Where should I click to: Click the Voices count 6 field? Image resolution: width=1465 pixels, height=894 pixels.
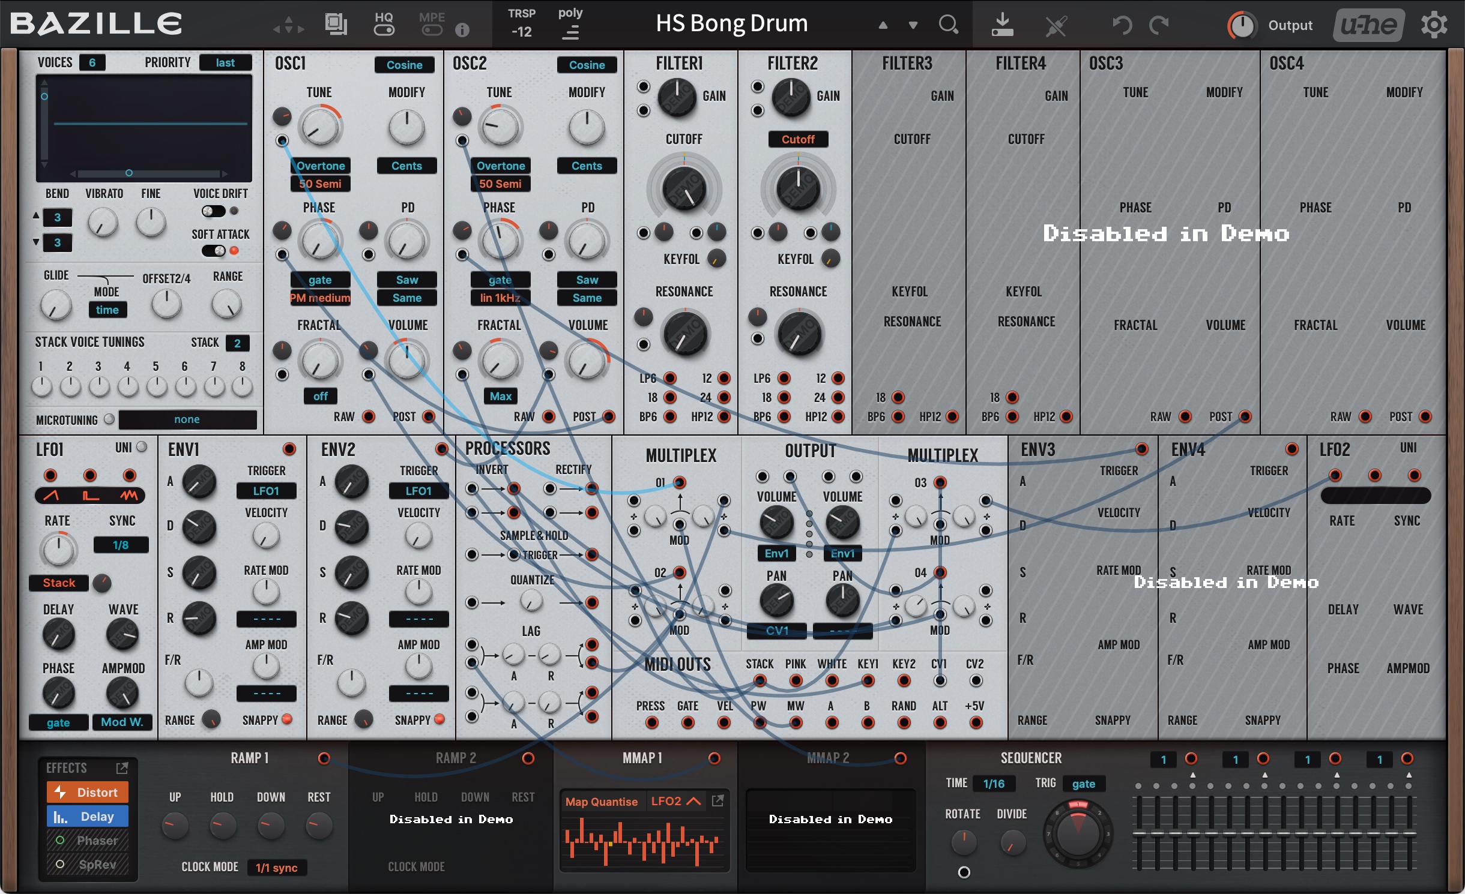click(92, 62)
